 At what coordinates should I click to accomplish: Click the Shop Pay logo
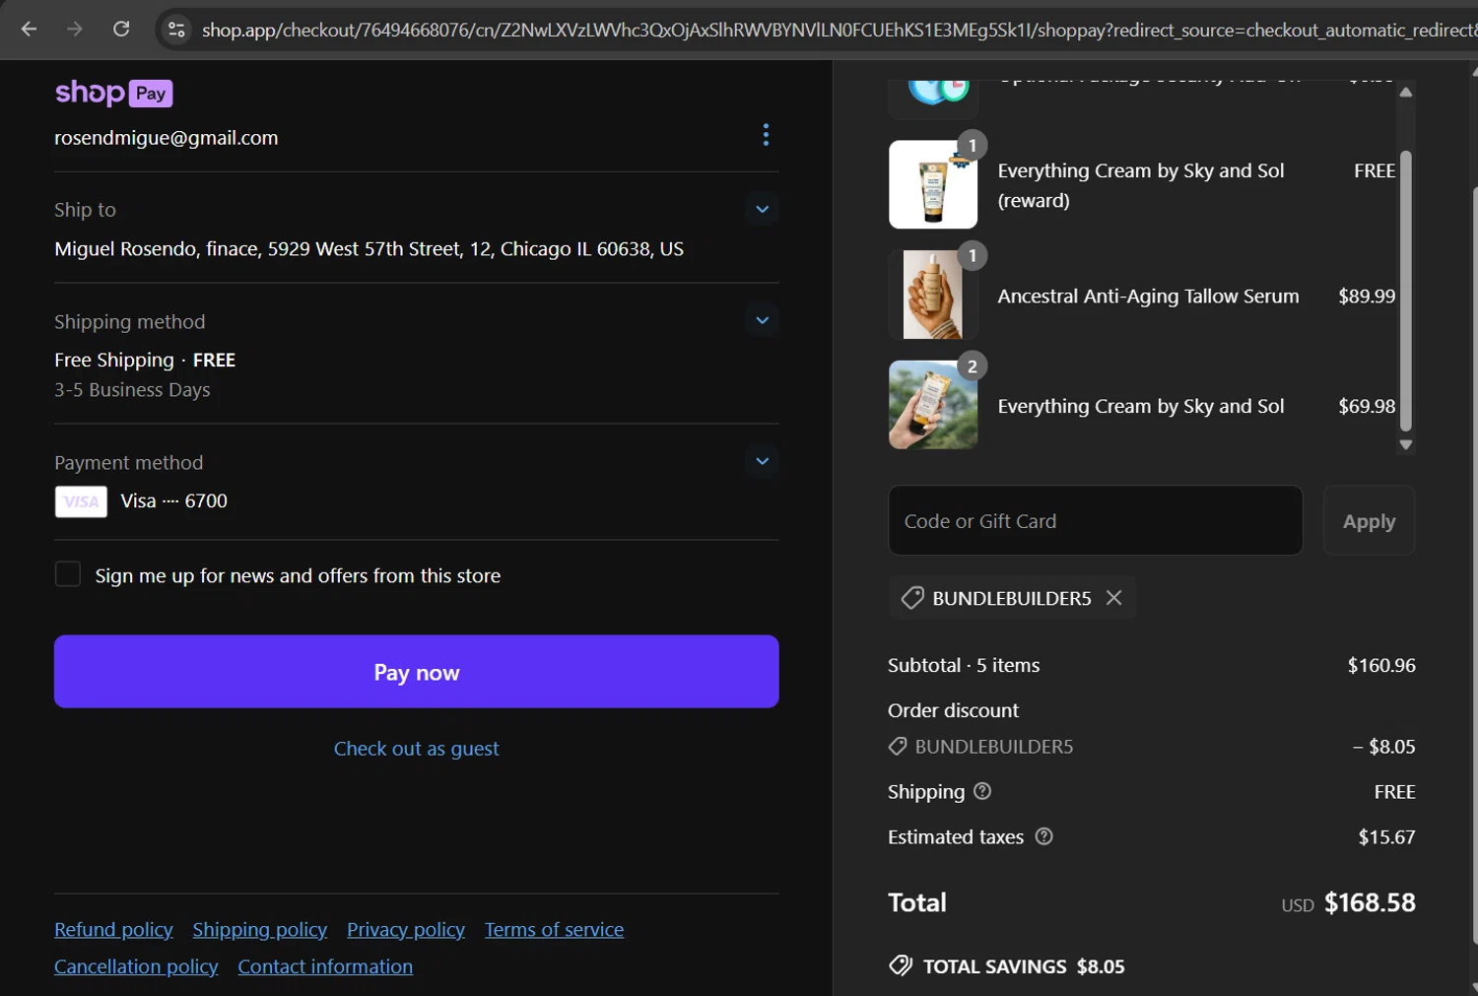coord(114,93)
